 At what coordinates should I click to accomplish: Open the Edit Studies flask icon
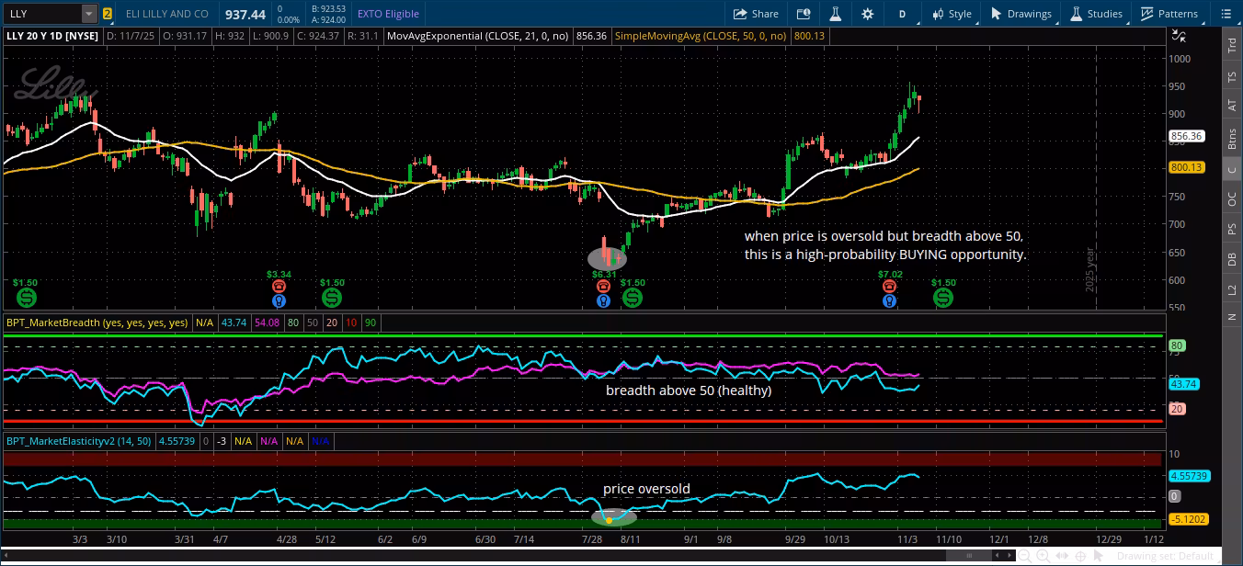click(835, 14)
